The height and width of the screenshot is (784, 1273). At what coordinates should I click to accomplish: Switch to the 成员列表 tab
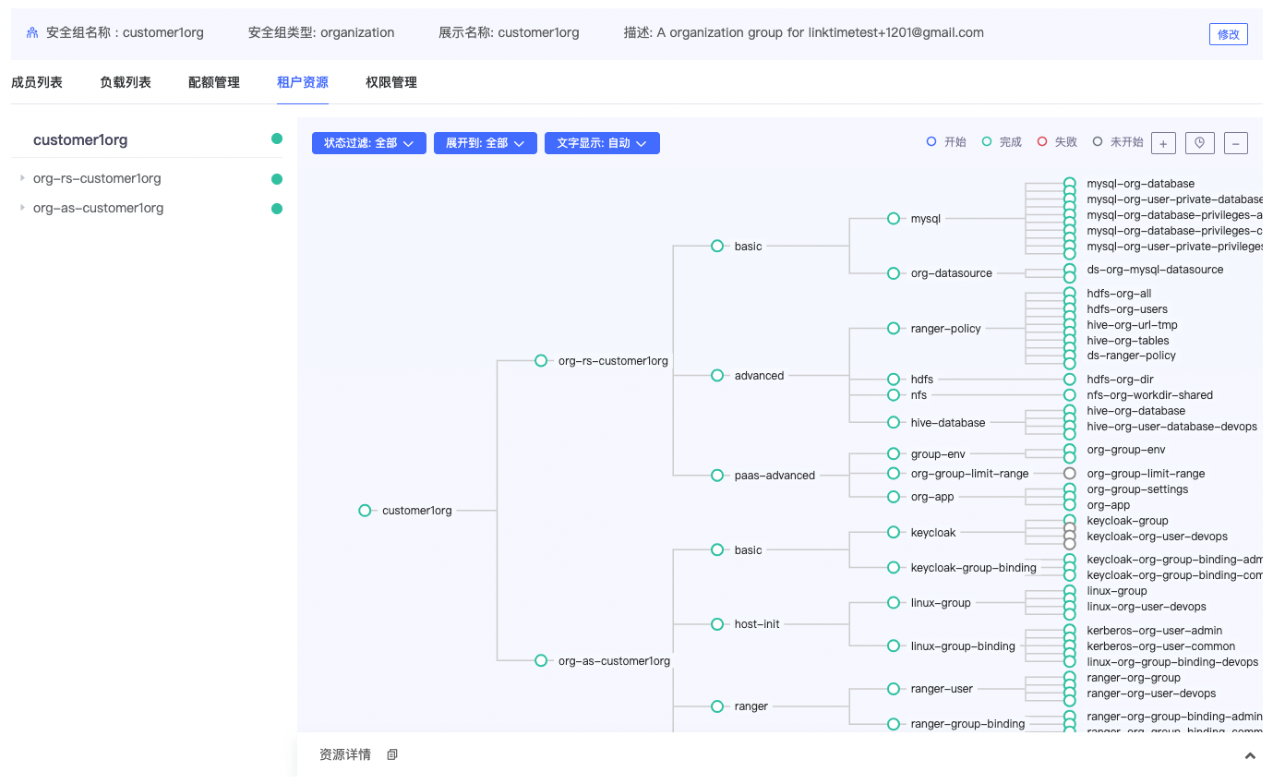[37, 82]
